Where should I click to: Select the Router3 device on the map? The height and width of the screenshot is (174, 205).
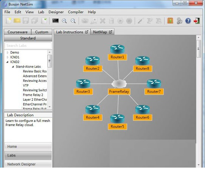click(x=83, y=83)
